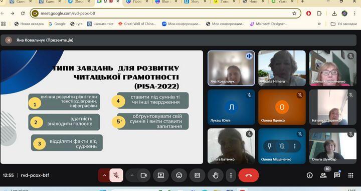Open the meeting details info icon
Screen dimensions: 361x191
[x=310, y=175]
